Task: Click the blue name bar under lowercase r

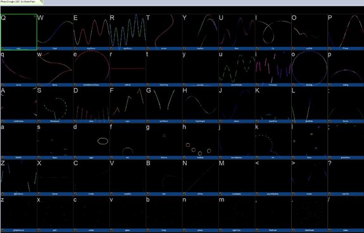Action: (x=128, y=85)
